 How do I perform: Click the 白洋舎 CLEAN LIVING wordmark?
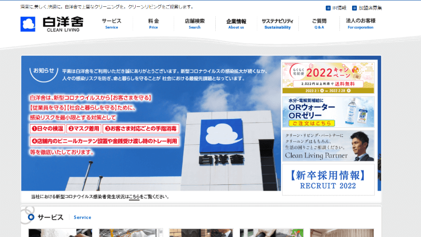click(63, 24)
